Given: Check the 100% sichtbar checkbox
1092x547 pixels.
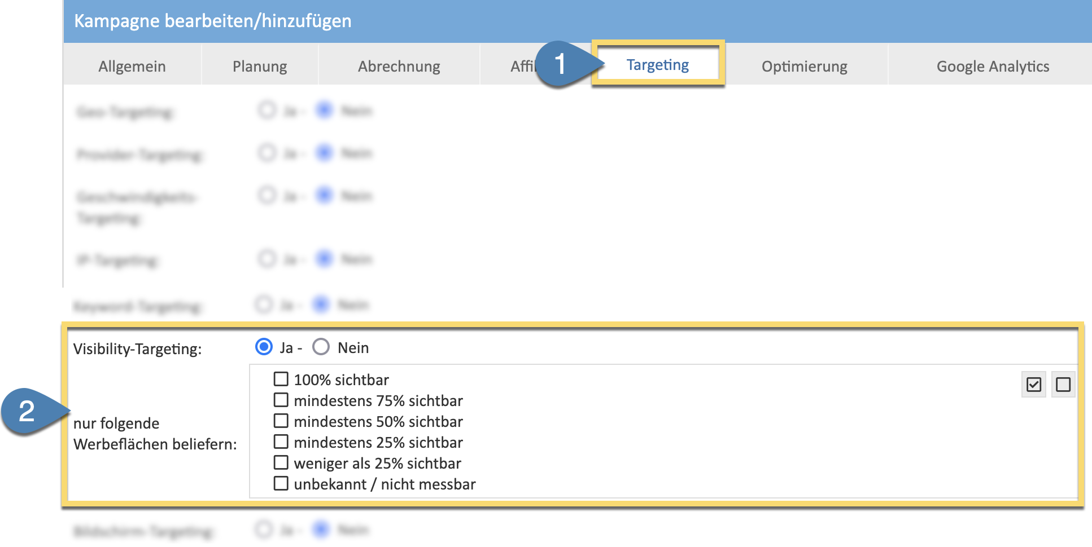Looking at the screenshot, I should (x=281, y=379).
